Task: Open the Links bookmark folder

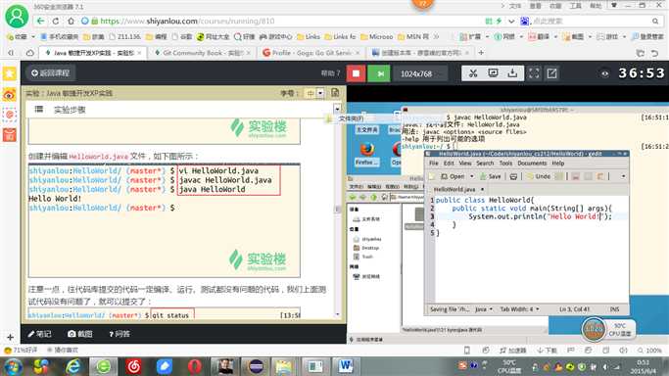Action: (x=309, y=36)
